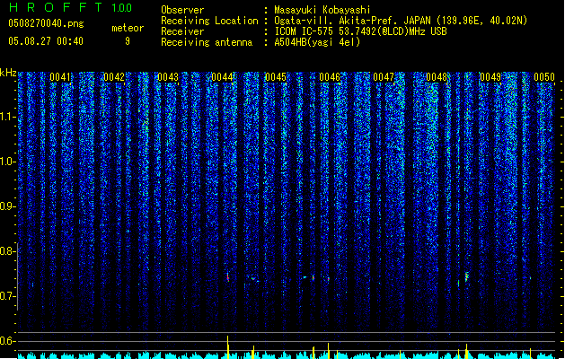The width and height of the screenshot is (565, 359).
Task: Click the bright meteor echo after 0048
Action: pos(467,276)
